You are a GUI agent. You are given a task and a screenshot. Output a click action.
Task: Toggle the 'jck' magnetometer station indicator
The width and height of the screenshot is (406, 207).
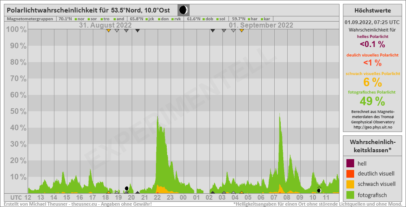[151, 19]
